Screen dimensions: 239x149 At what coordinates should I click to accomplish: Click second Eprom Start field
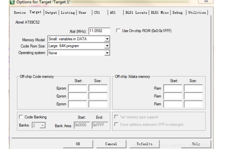(x=77, y=96)
